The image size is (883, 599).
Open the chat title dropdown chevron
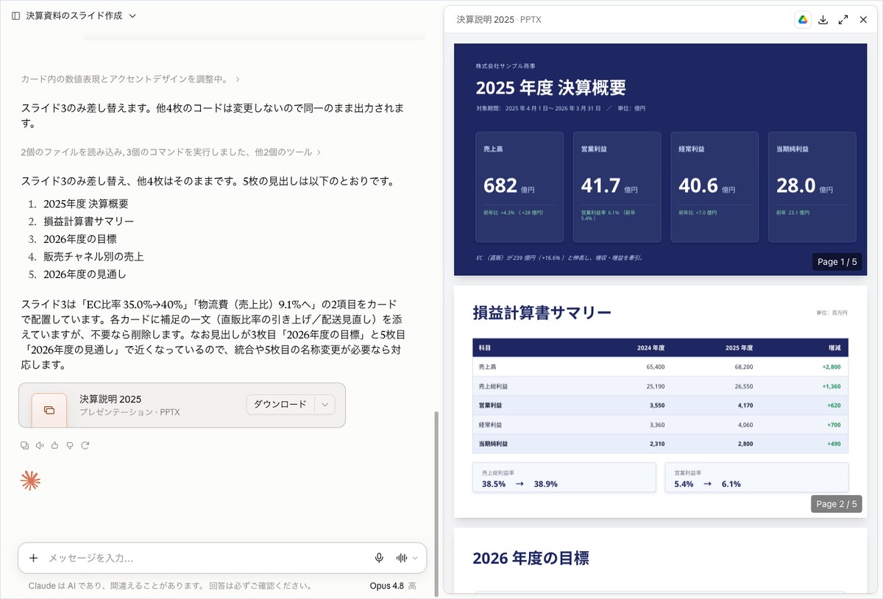tap(132, 15)
